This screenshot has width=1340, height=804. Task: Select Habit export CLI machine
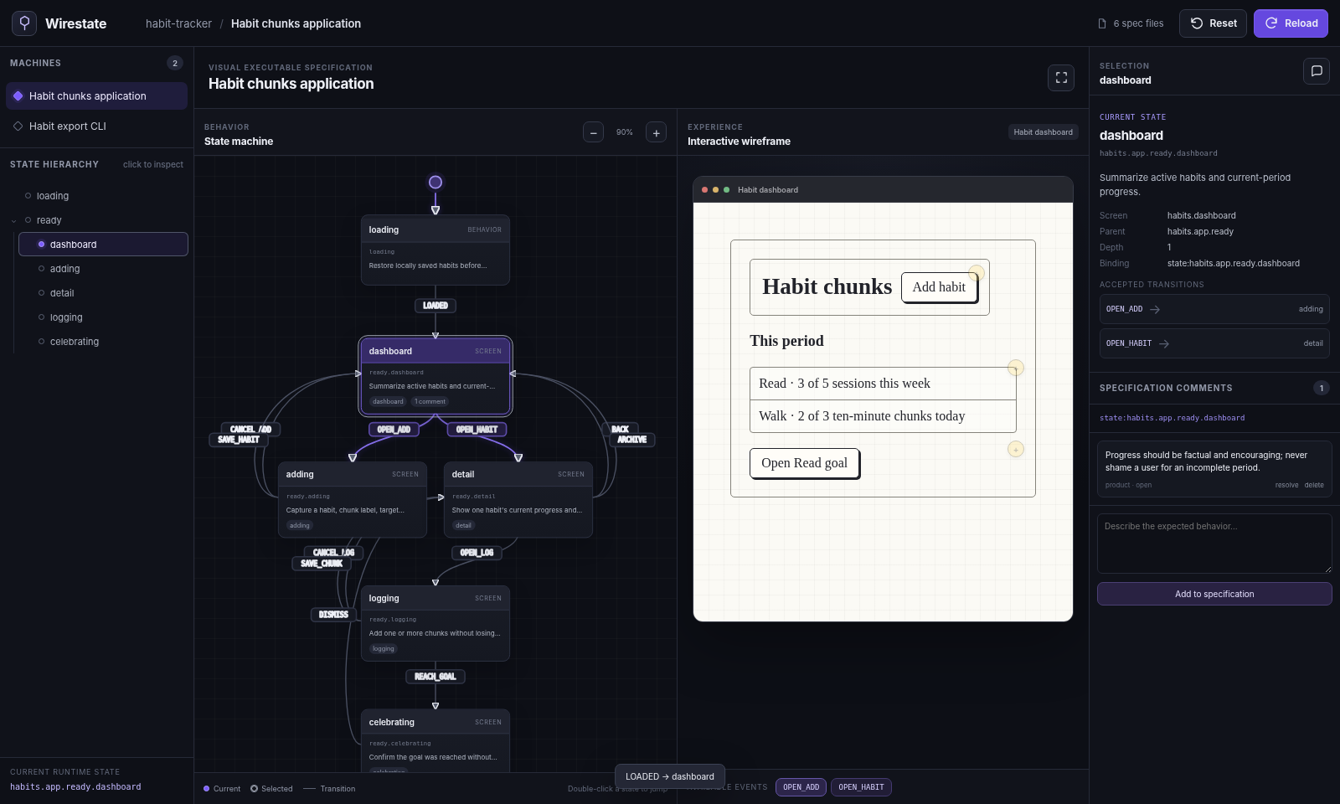pyautogui.click(x=96, y=126)
